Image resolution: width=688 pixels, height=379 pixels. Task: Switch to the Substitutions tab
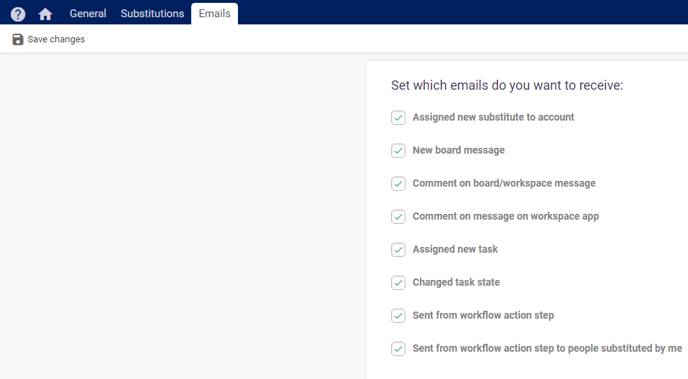tap(152, 14)
